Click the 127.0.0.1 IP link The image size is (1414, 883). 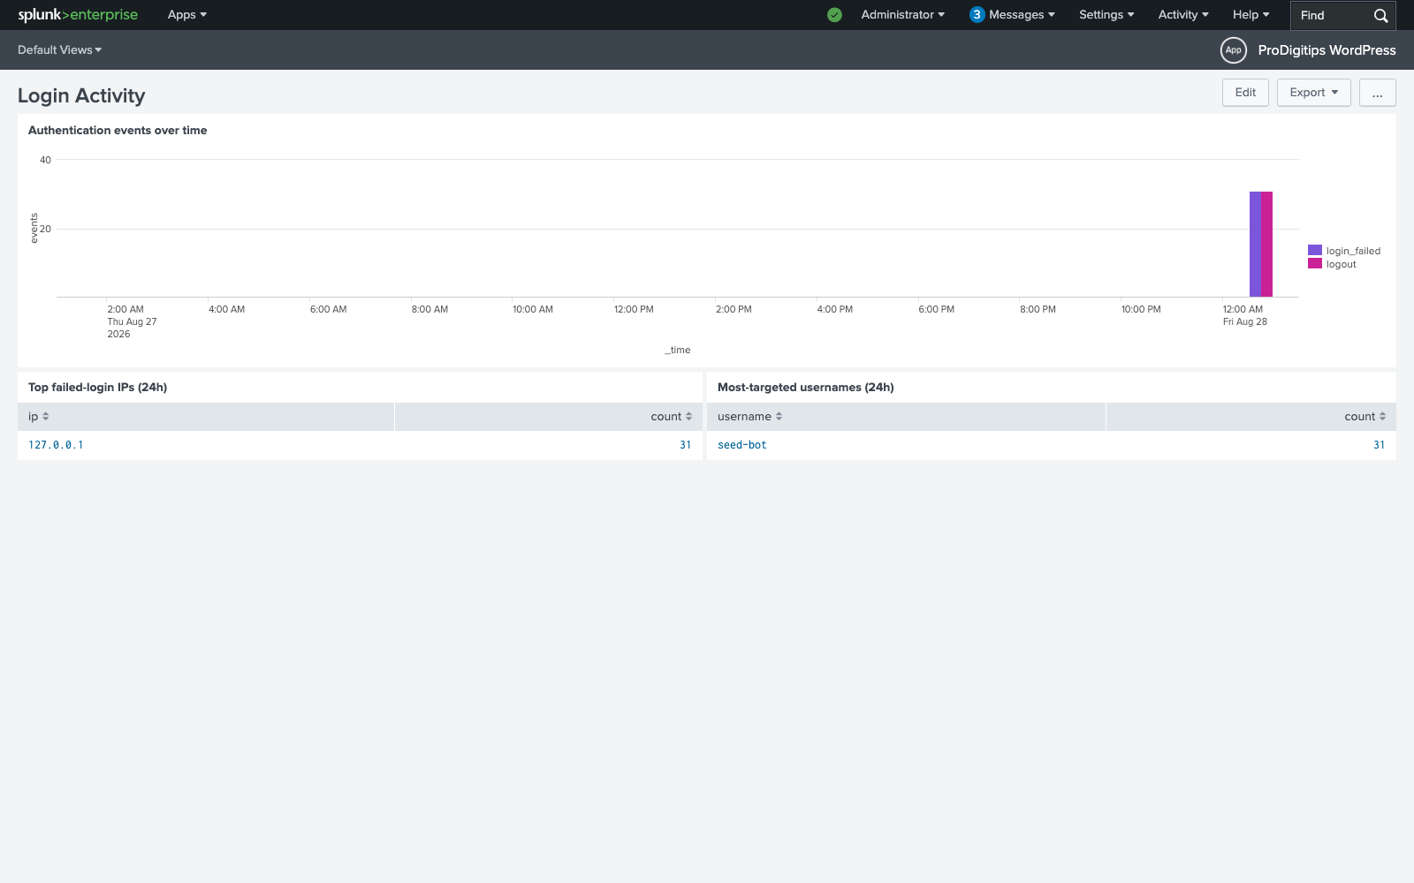[56, 445]
